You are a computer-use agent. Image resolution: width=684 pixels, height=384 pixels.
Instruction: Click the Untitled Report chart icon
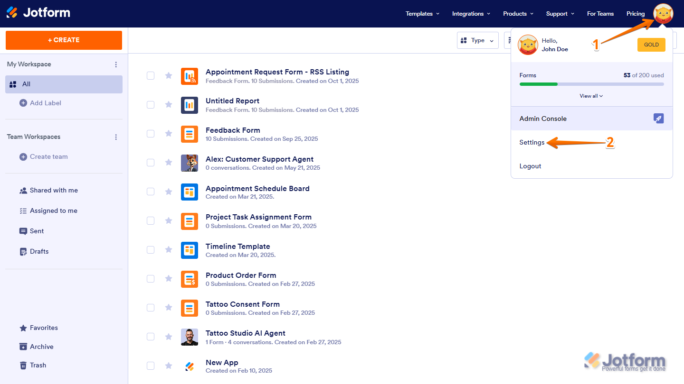point(190,105)
